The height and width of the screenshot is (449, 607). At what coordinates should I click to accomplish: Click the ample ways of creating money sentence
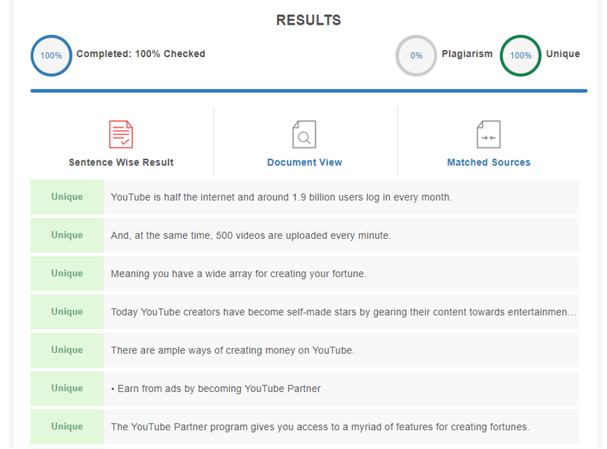[232, 350]
